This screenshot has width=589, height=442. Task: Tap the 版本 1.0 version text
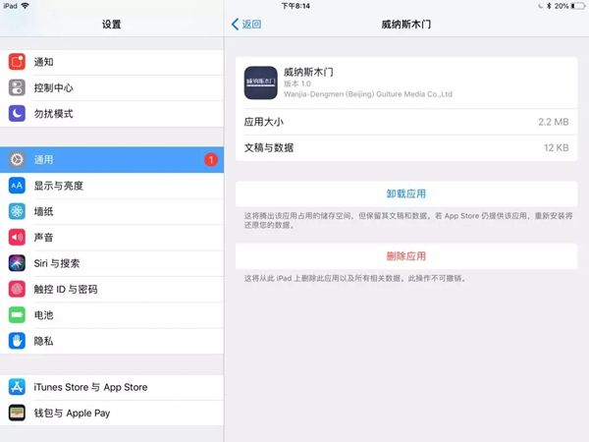click(x=297, y=83)
